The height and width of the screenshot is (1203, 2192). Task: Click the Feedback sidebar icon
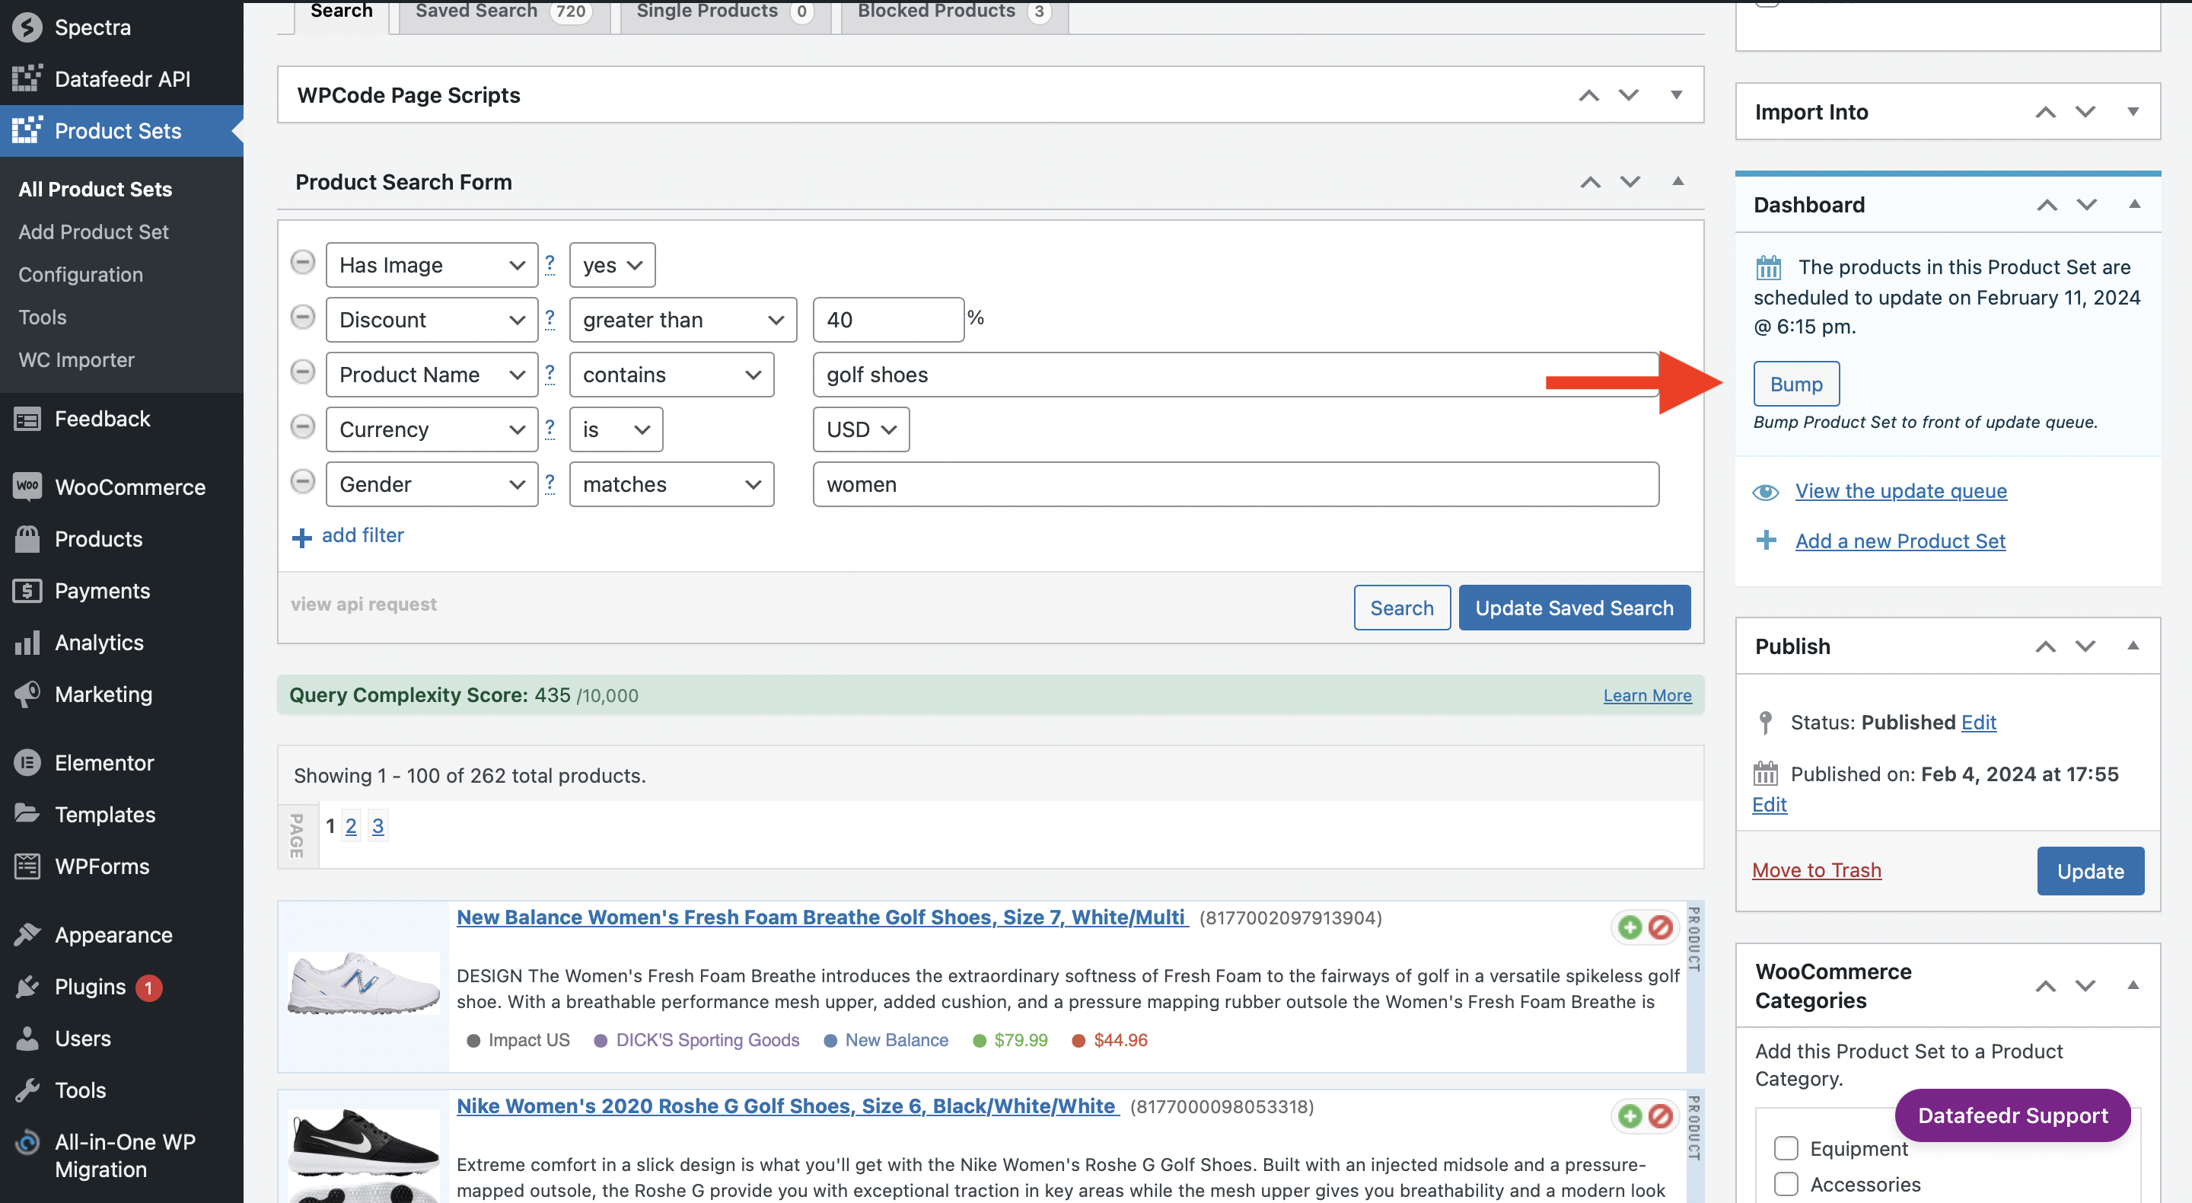tap(27, 419)
